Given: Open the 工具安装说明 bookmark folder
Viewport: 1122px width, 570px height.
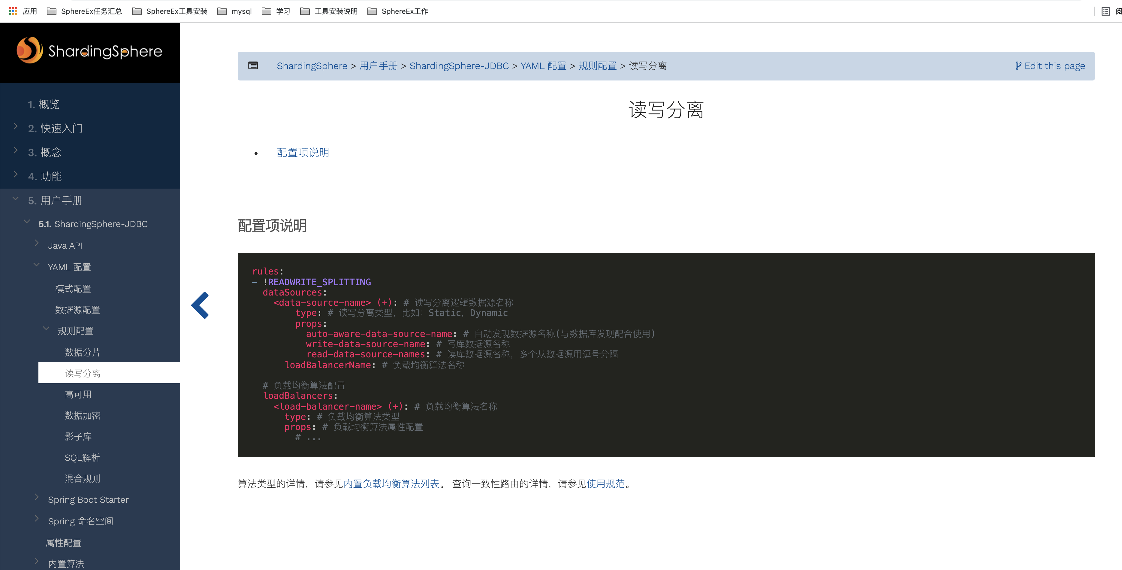Looking at the screenshot, I should 329,11.
